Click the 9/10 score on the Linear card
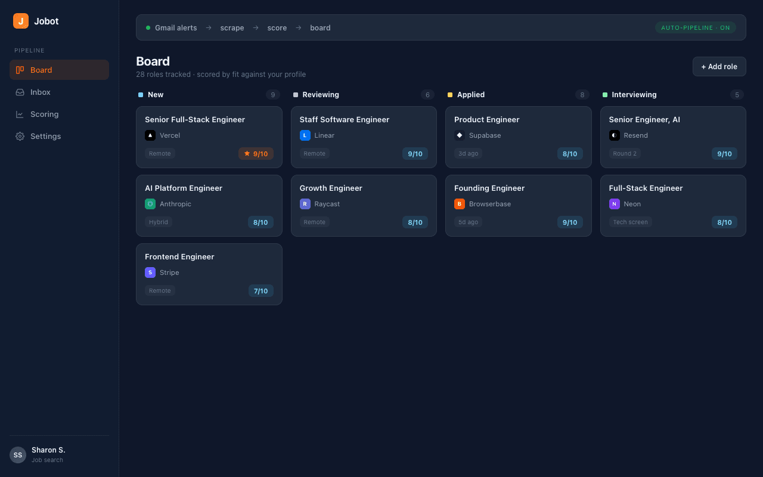The height and width of the screenshot is (477, 763). (x=415, y=154)
